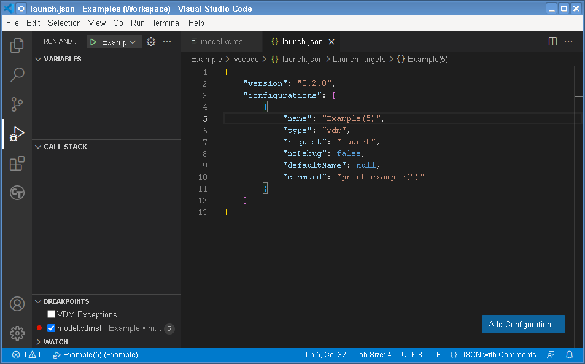Select the Search icon in the activity bar
585x364 pixels.
[x=17, y=74]
